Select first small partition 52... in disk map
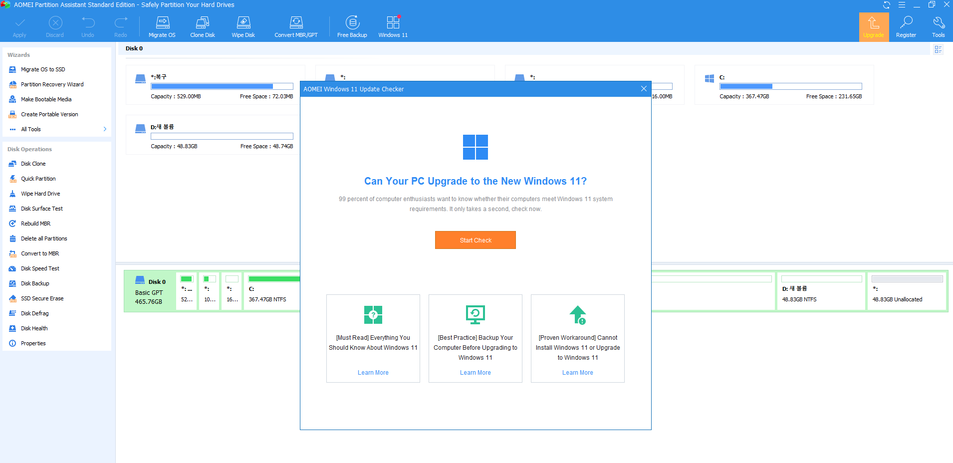This screenshot has height=463, width=953. point(187,291)
